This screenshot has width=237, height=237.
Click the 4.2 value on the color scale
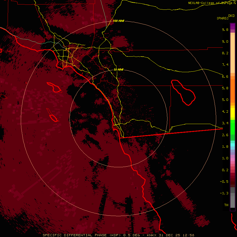click(x=225, y=112)
